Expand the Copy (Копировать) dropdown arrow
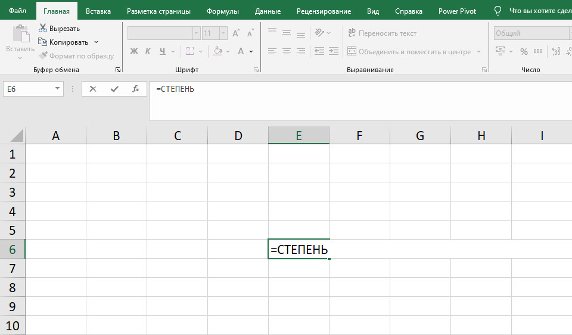Screen dimensions: 572x335 pos(97,42)
